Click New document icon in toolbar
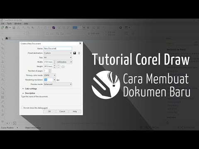The width and height of the screenshot is (199, 149). pyautogui.click(x=2, y=28)
